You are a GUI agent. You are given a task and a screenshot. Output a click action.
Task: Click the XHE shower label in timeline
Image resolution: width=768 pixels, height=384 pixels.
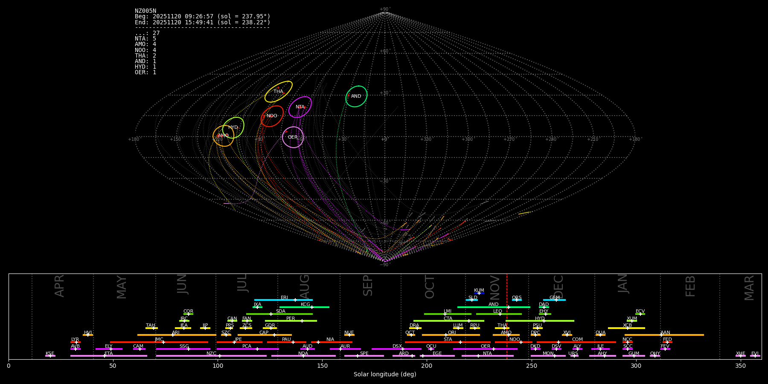click(x=741, y=354)
